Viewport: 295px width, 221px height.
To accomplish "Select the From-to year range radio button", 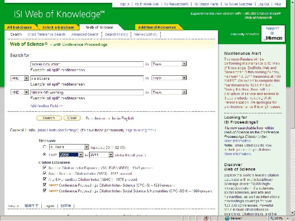I will (45, 154).
